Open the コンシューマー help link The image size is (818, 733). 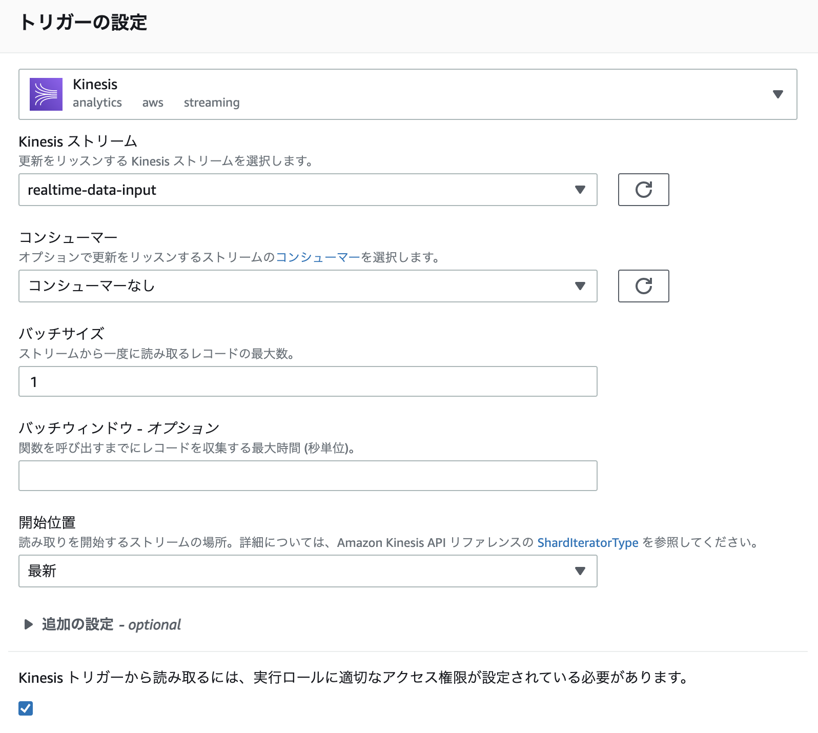(318, 257)
